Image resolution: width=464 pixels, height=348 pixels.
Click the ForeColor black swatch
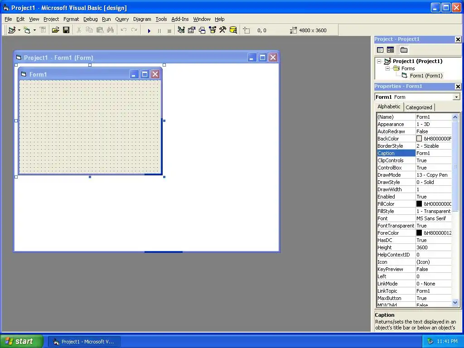(x=419, y=232)
